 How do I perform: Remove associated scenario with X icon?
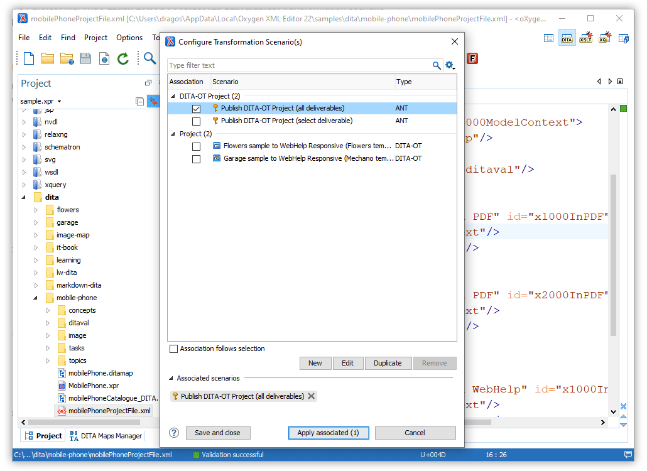coord(312,396)
